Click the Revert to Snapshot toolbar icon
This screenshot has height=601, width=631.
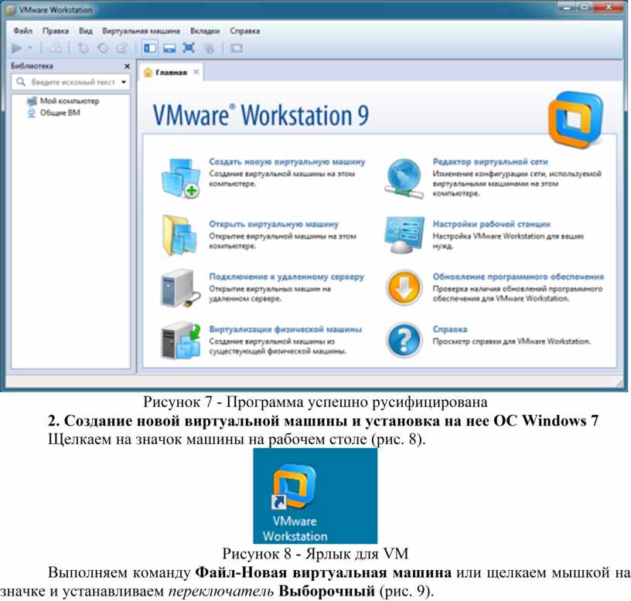coord(103,49)
